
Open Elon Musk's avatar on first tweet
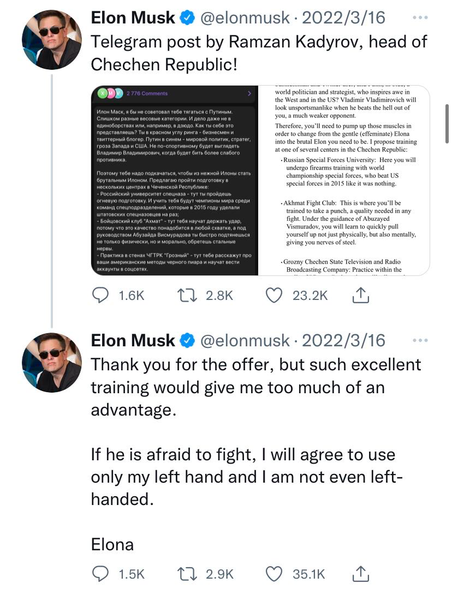point(51,40)
